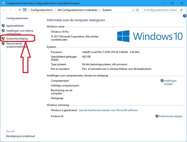This screenshot has height=142, width=187.
Task: Click the 'Zie ook' heading
Action: (10, 131)
